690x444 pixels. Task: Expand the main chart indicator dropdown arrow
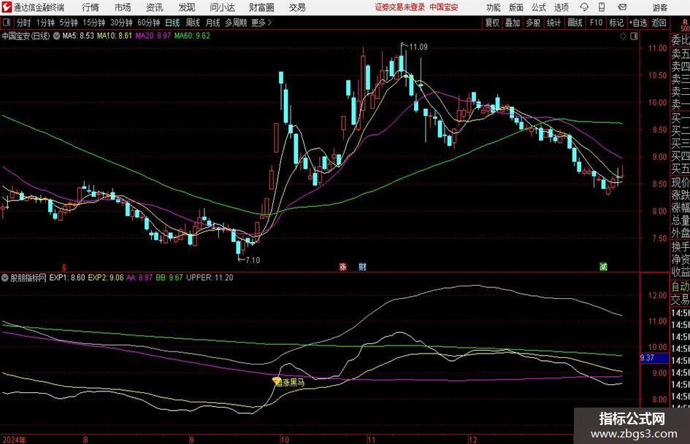tap(56, 36)
